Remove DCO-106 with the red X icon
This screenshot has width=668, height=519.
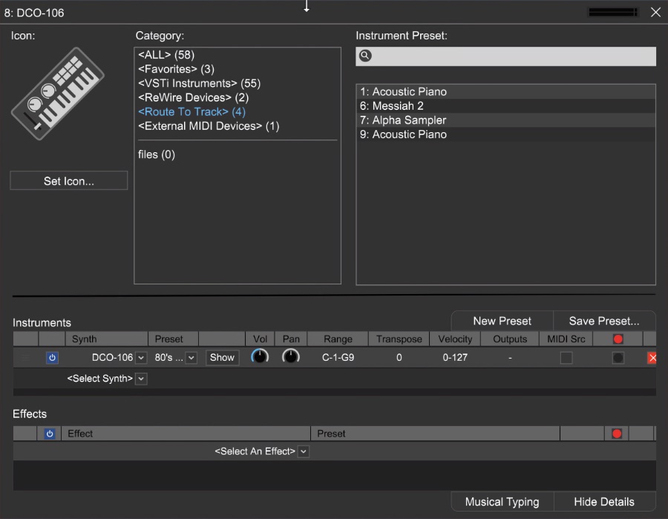pyautogui.click(x=652, y=358)
